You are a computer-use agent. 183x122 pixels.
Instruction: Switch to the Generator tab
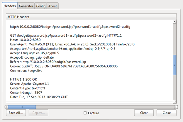tap(26, 6)
